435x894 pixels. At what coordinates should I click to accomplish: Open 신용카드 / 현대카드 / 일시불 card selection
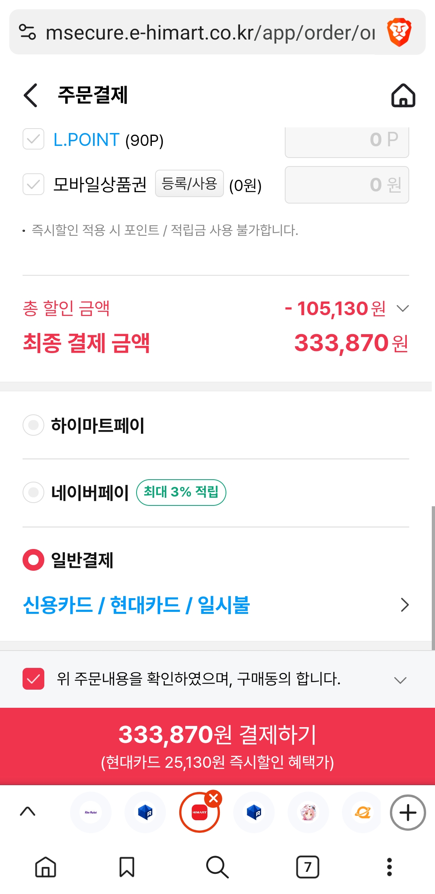click(216, 605)
